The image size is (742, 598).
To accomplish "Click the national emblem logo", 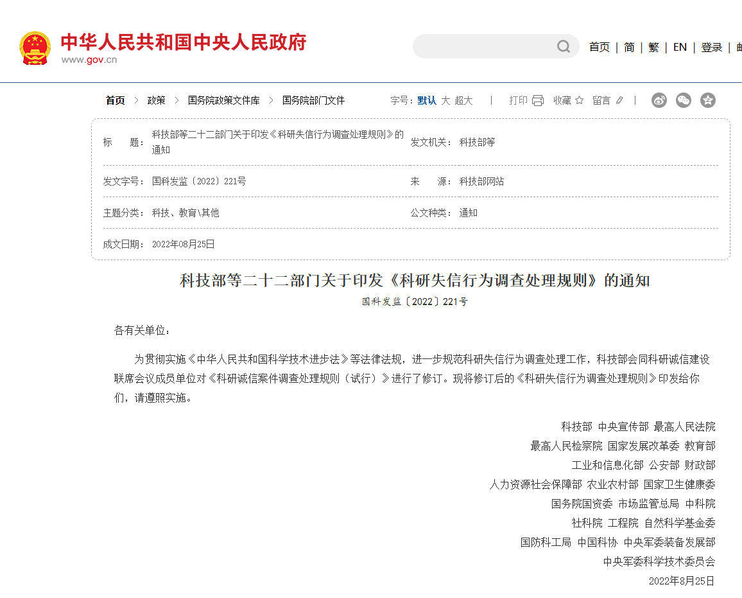I will pyautogui.click(x=35, y=48).
